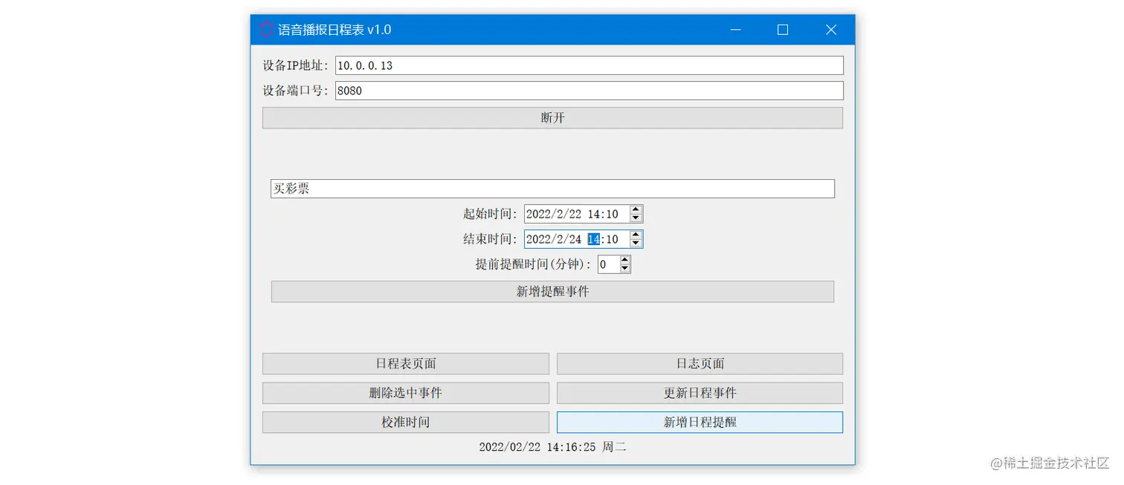Open the 日程表页面 schedule page

click(x=406, y=364)
